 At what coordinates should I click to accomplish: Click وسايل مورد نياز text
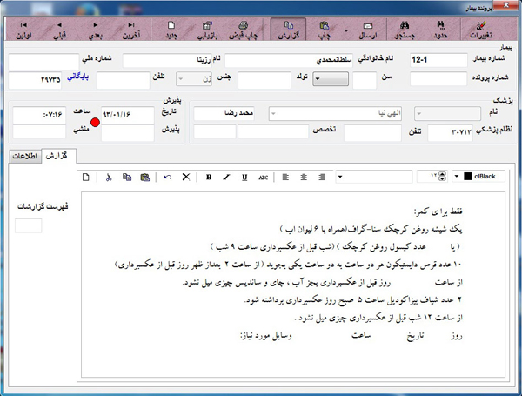click(266, 336)
